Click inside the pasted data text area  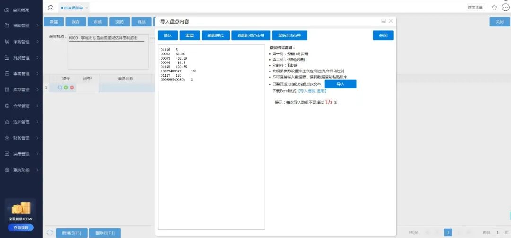(x=211, y=142)
